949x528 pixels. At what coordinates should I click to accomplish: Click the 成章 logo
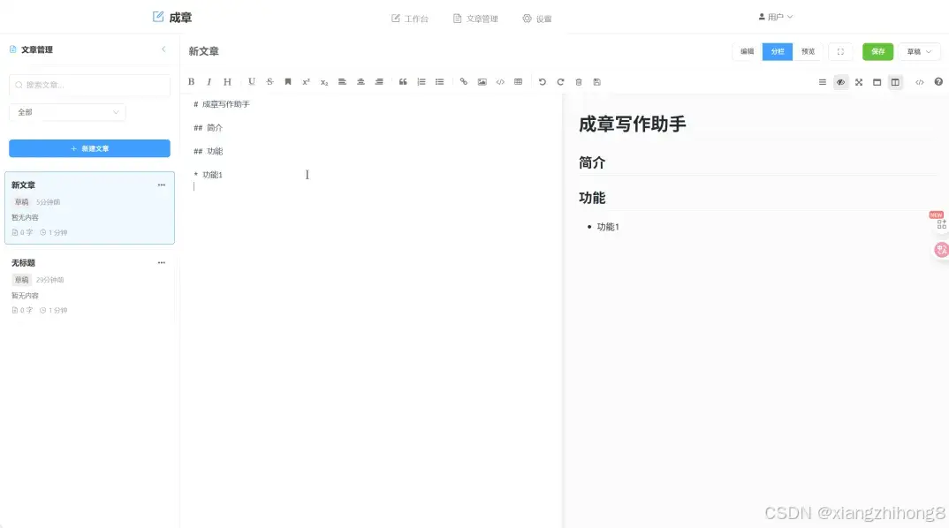[172, 18]
